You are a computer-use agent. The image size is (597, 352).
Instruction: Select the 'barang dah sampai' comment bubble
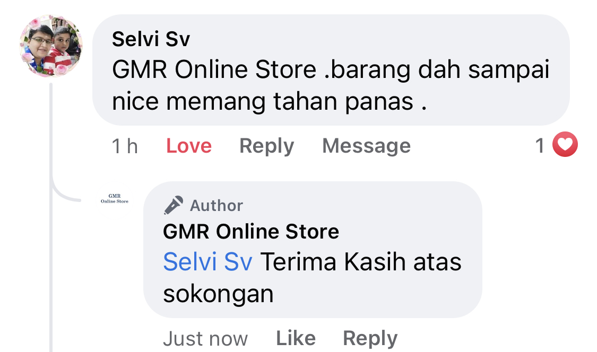point(331,70)
